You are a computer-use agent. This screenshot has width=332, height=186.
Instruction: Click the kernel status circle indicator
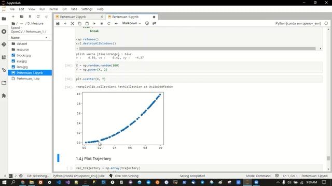(326, 23)
